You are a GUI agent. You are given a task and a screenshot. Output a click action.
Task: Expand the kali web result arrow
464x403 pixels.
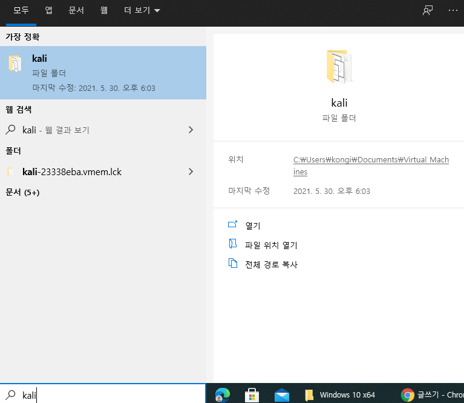click(191, 130)
